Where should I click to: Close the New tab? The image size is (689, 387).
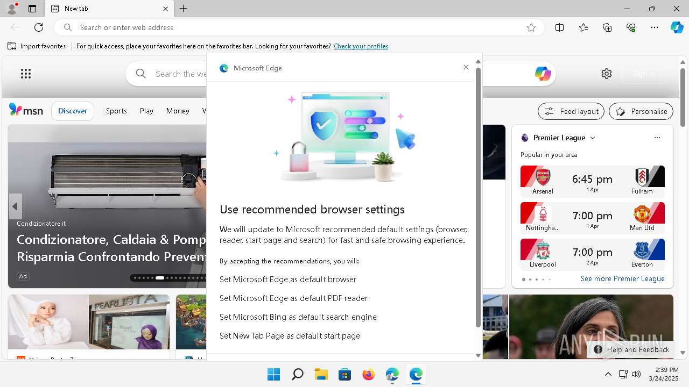coord(166,9)
